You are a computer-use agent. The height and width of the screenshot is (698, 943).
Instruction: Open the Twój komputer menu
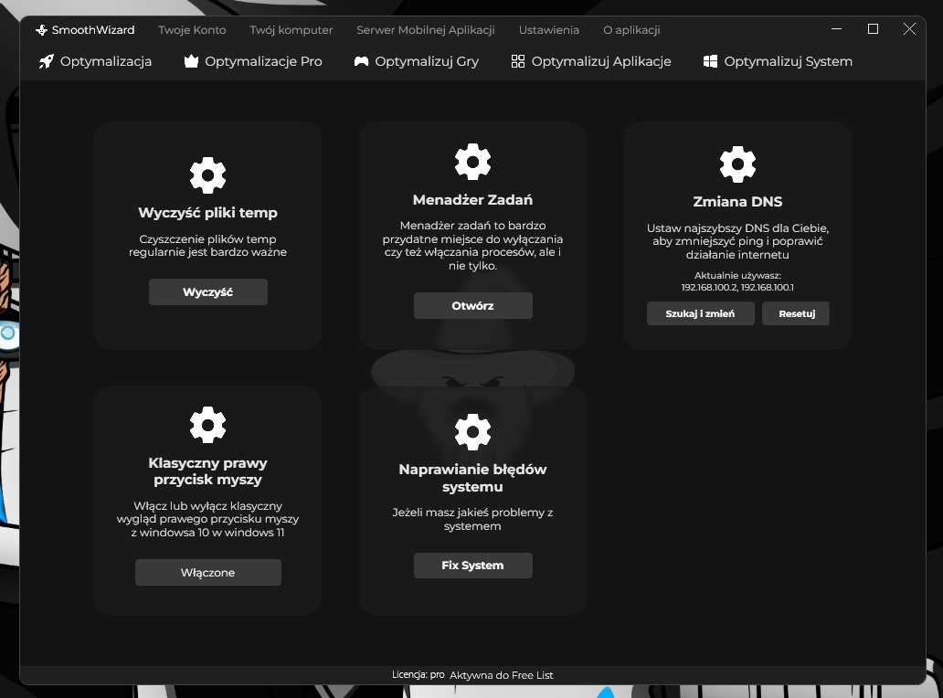[x=291, y=30]
